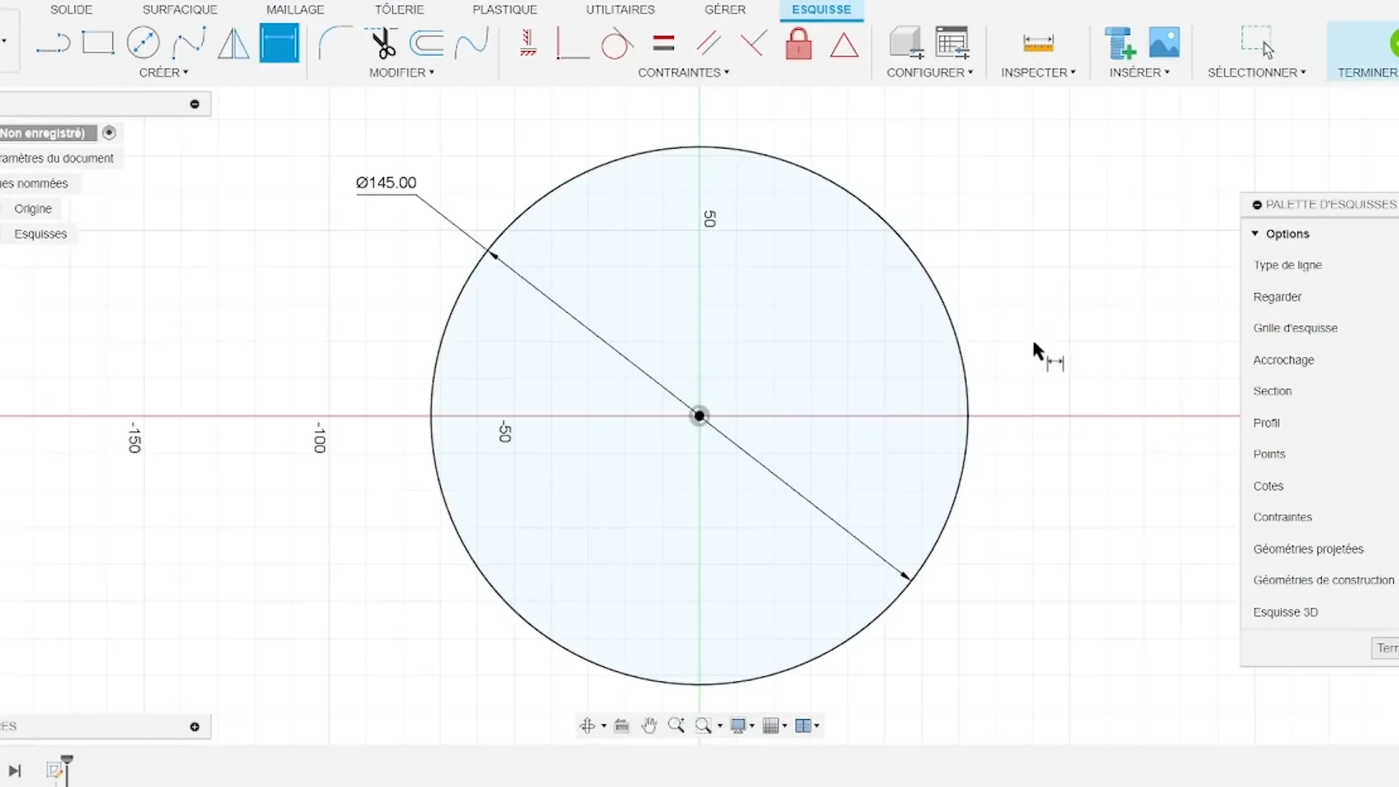Switch to the TÔLERIE tab
Viewport: 1399px width, 787px height.
click(x=399, y=9)
